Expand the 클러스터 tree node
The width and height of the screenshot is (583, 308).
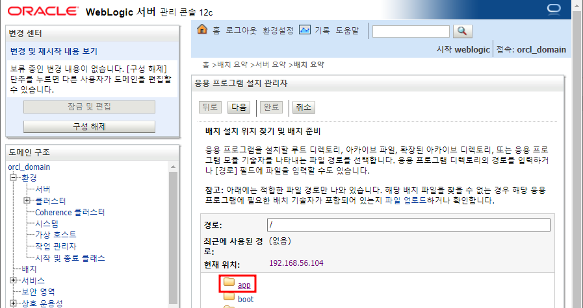coord(27,201)
